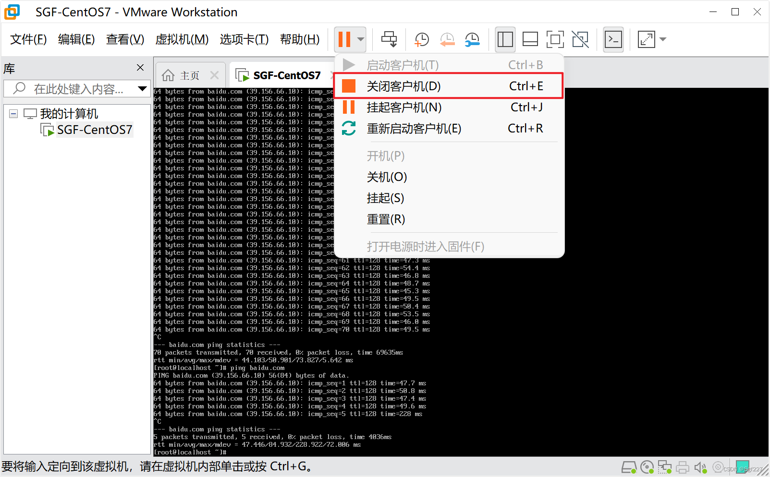The height and width of the screenshot is (477, 770).
Task: Select 挂起客户机(N) menu entry
Action: click(x=449, y=107)
